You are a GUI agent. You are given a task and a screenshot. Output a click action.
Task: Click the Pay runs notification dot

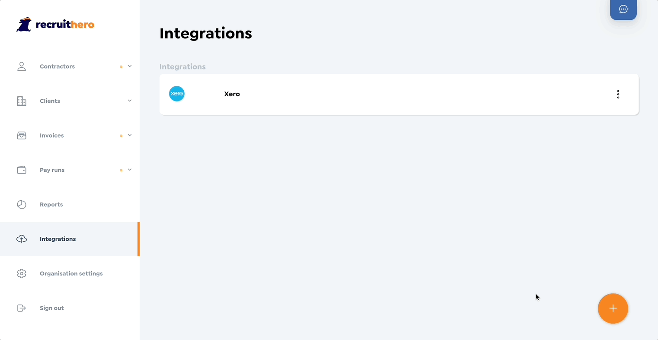point(121,170)
